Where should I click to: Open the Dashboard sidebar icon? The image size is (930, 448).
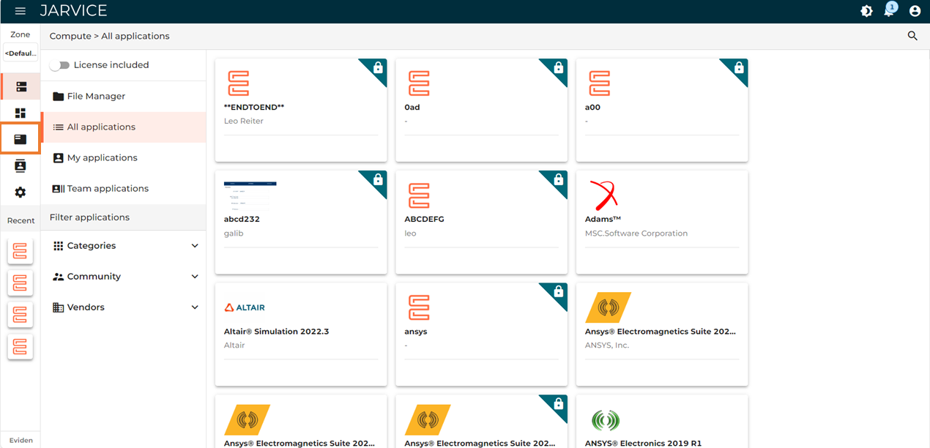[21, 113]
